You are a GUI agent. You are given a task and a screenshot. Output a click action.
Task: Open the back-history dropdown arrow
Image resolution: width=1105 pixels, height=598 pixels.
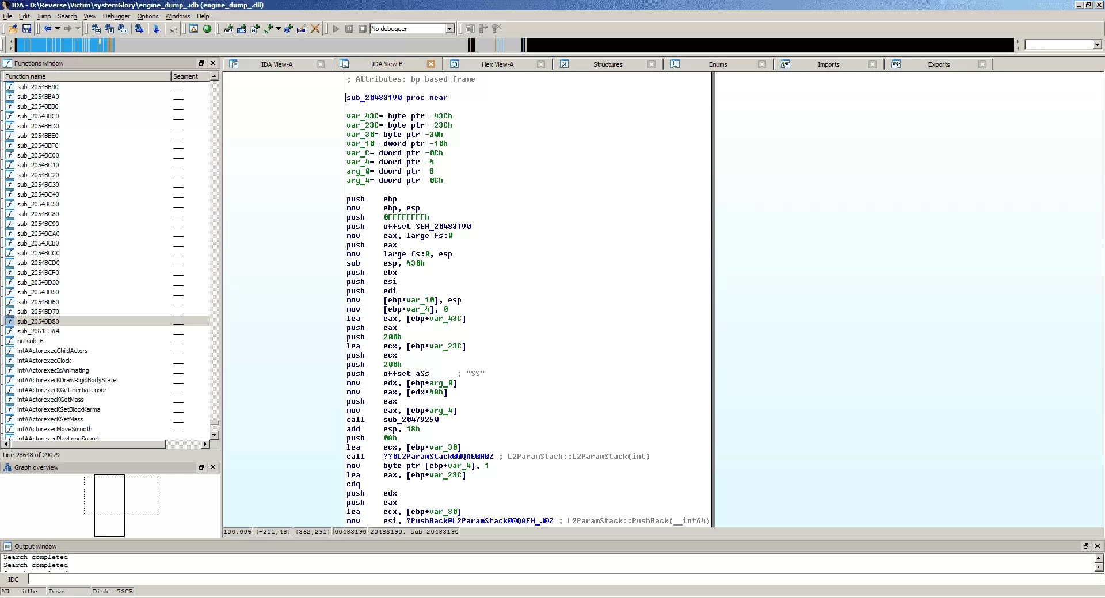tap(58, 29)
